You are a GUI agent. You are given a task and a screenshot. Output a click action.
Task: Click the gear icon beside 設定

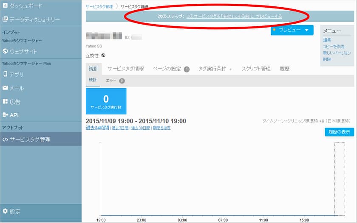tap(6, 211)
